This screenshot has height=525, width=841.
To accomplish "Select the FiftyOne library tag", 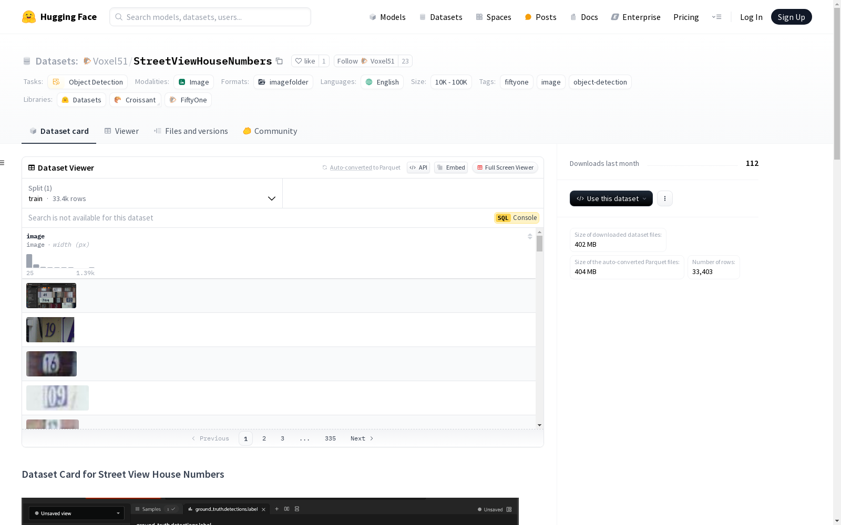I will [188, 100].
